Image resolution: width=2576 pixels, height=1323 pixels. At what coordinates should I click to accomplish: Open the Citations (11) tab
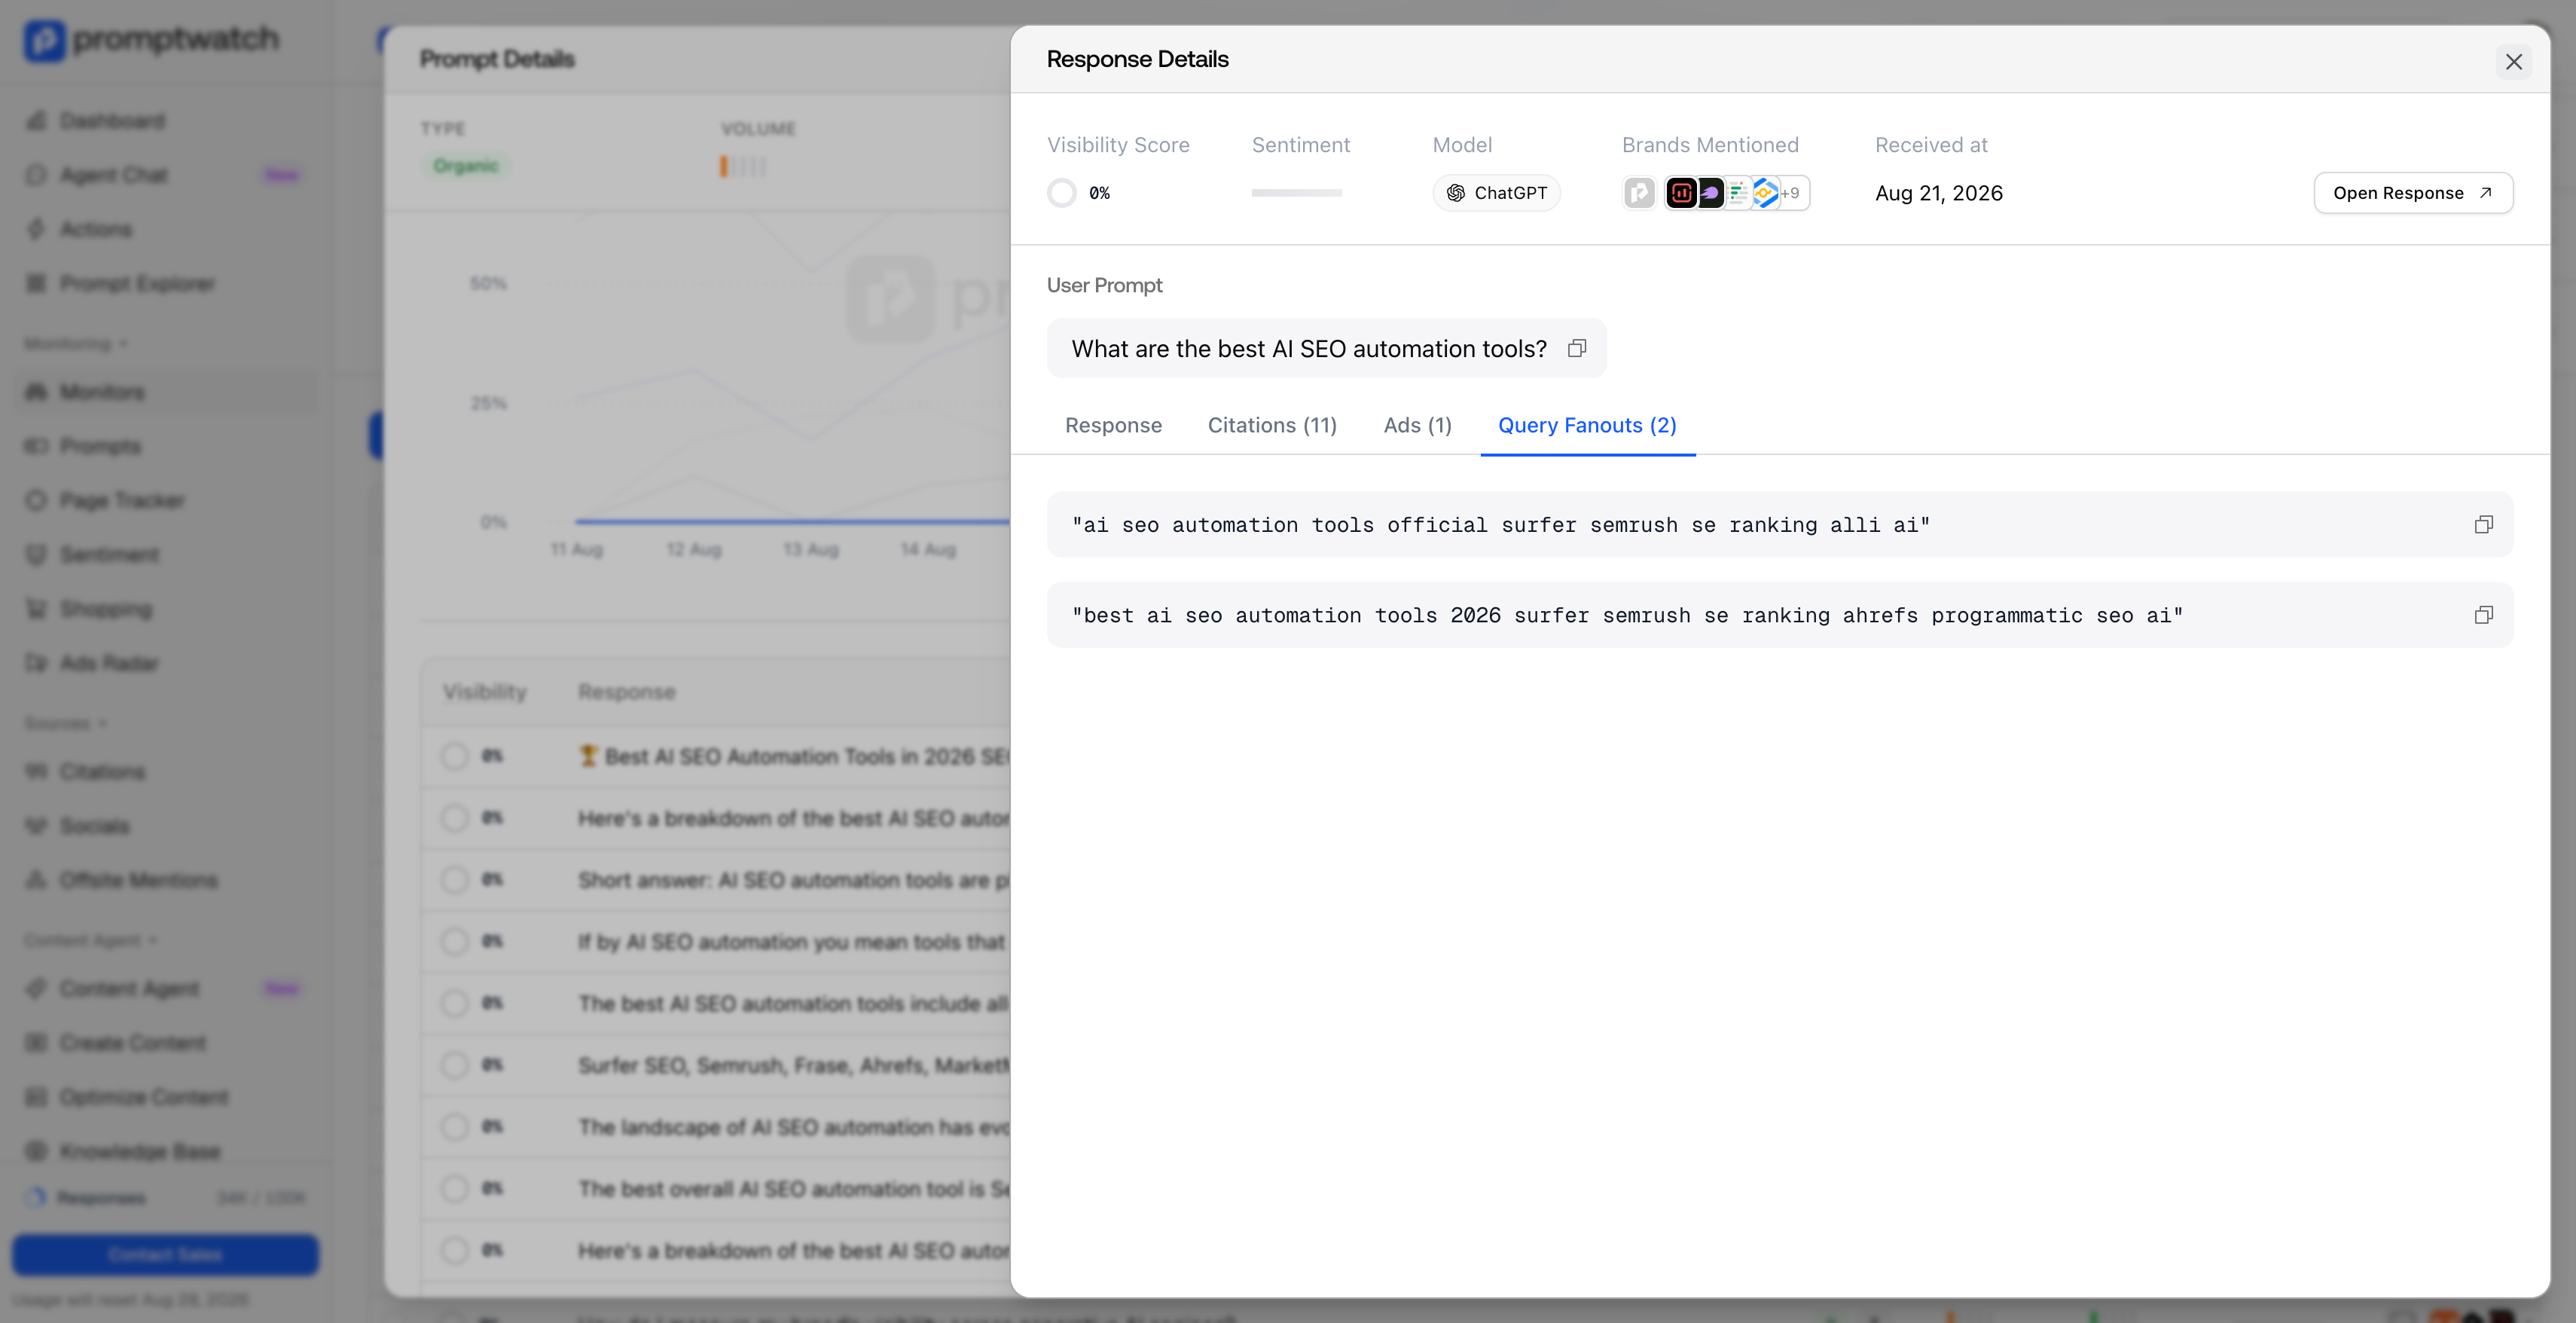pyautogui.click(x=1272, y=425)
